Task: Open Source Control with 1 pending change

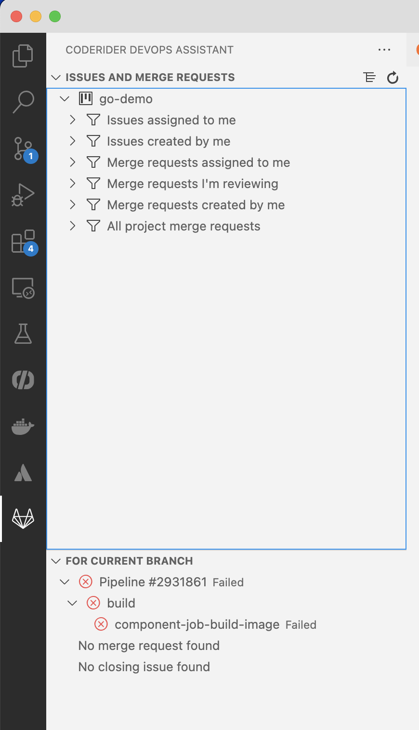Action: tap(23, 148)
